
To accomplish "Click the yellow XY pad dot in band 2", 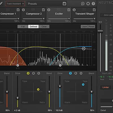I will pos(38,90).
